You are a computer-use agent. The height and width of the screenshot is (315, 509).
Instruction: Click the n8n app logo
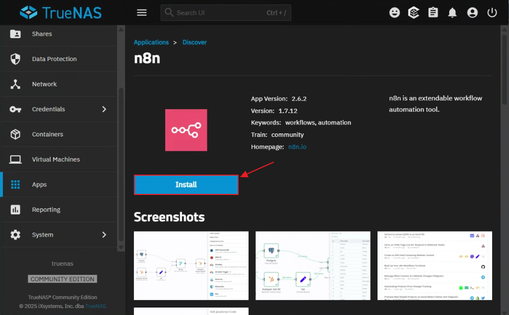click(x=186, y=130)
